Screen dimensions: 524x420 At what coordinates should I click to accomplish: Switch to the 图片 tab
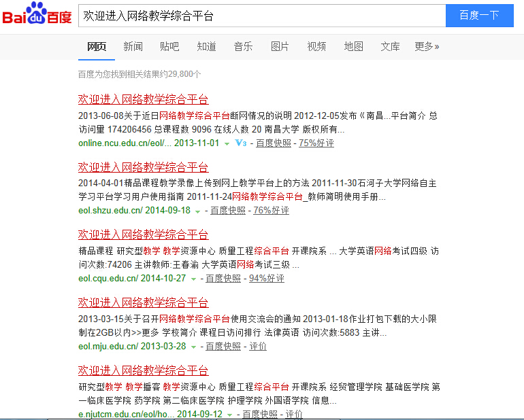(x=280, y=46)
